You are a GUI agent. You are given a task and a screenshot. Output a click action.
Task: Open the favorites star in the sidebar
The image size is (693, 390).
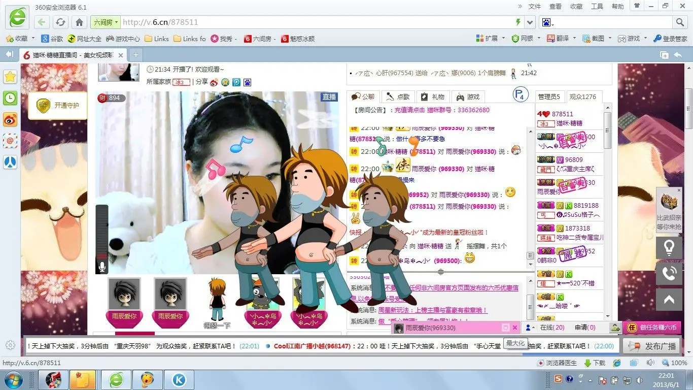(10, 77)
